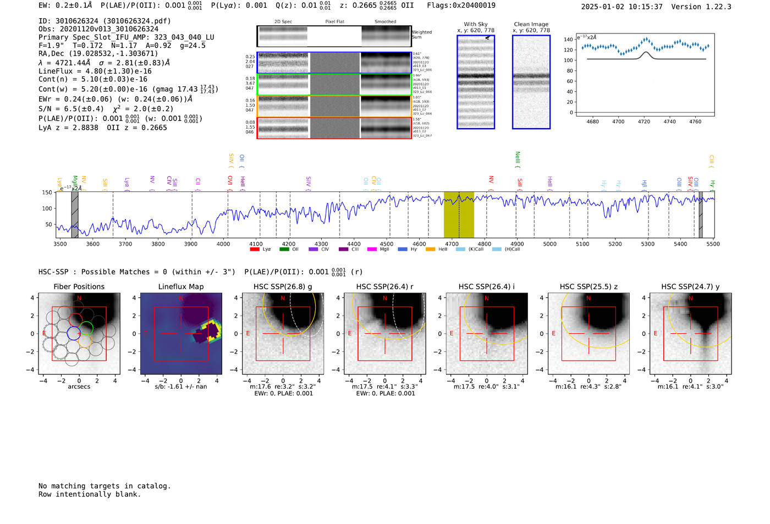Click the green fiber circle in Fiber Positions
770x524 pixels.
[86, 329]
